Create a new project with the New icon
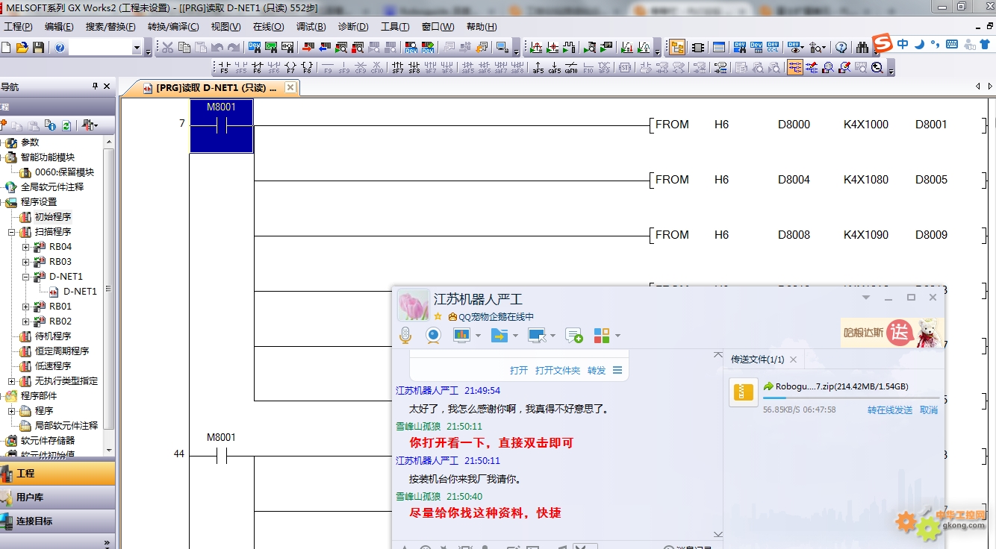This screenshot has height=549, width=996. [6, 47]
